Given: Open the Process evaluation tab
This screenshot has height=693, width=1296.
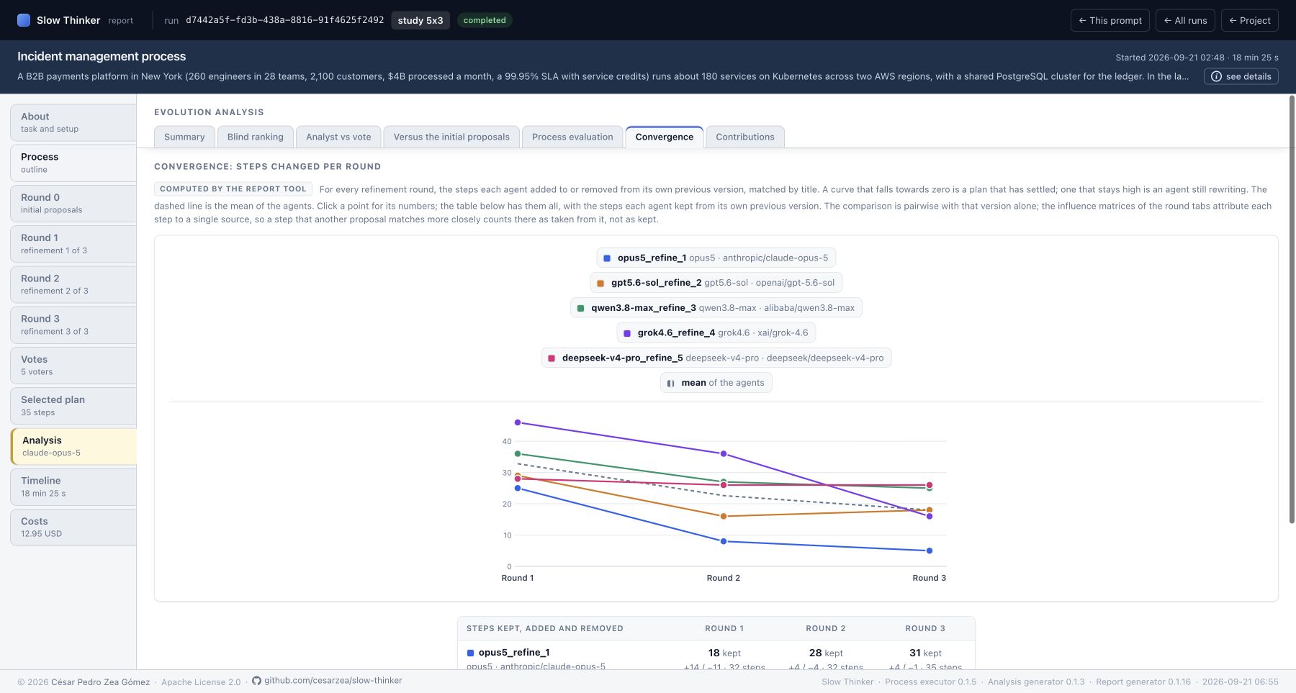Looking at the screenshot, I should tap(572, 137).
